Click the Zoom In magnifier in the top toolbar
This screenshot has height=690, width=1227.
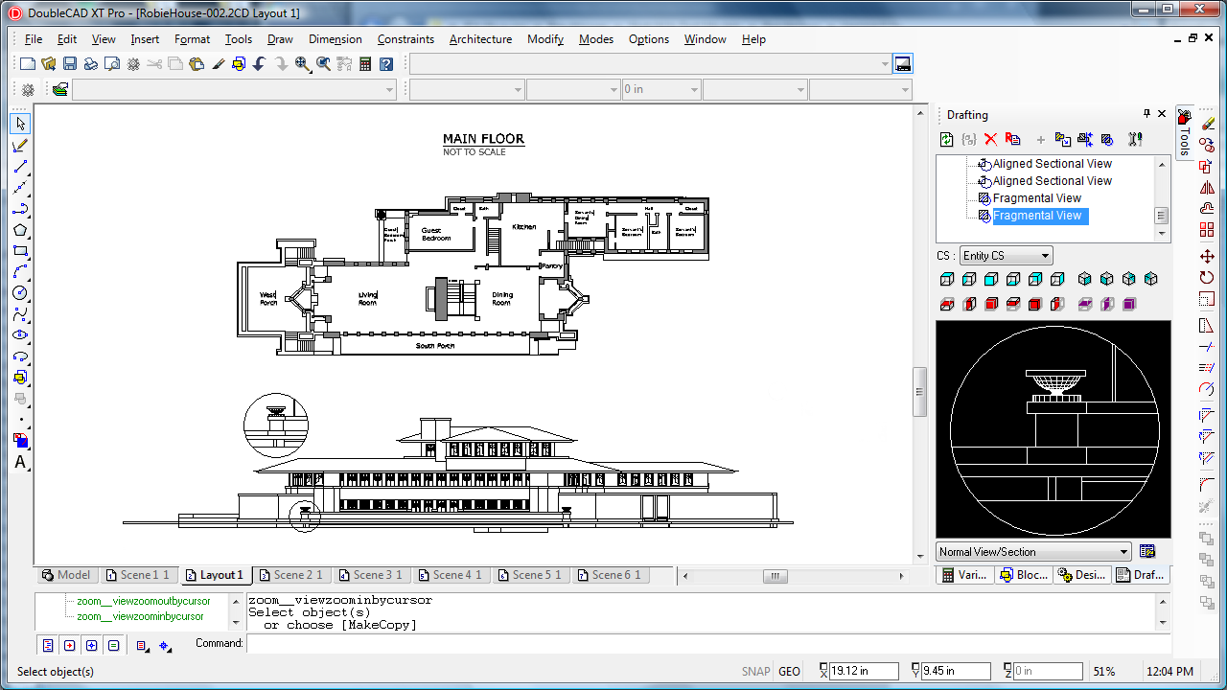pyautogui.click(x=302, y=64)
